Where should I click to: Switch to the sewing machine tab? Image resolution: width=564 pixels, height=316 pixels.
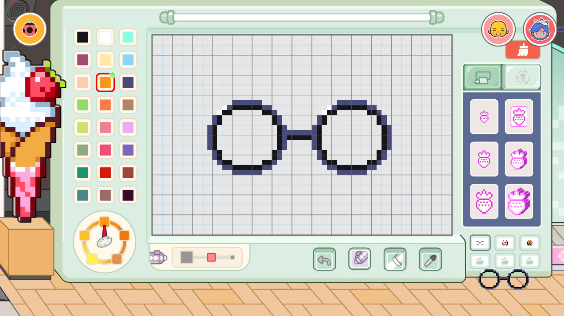(482, 77)
